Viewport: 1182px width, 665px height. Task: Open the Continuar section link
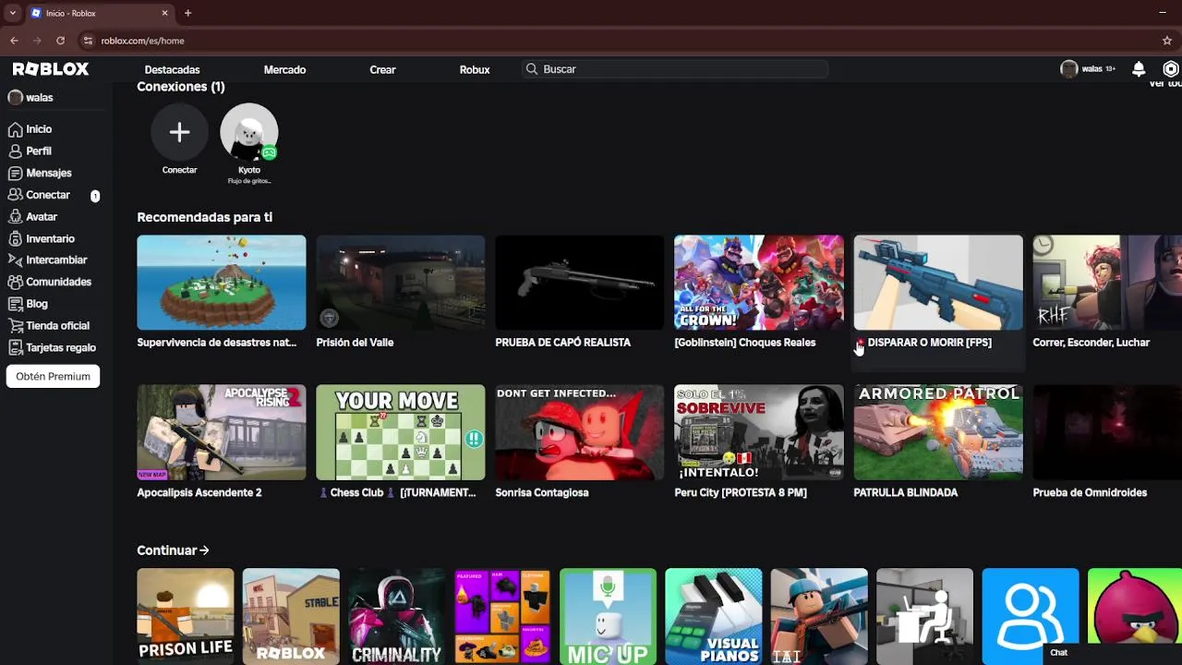(x=173, y=550)
